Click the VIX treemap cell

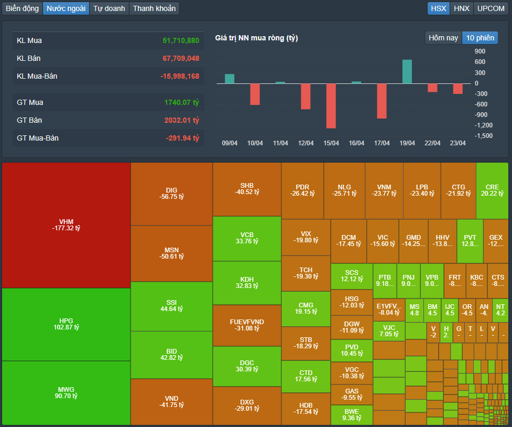306,237
